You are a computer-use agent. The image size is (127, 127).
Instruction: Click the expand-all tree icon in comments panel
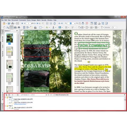coord(7,95)
